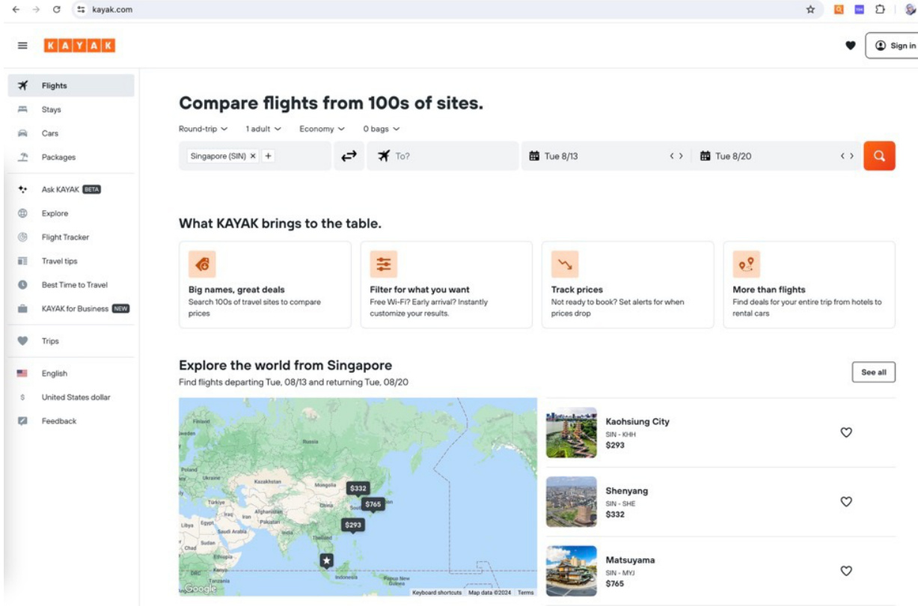
Task: Click the $293 map price marker
Action: point(354,526)
